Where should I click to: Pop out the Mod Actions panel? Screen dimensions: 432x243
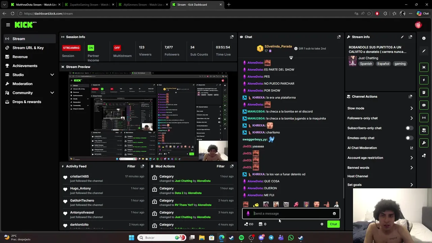(232, 166)
